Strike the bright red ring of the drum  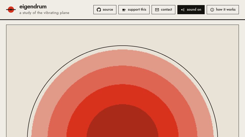click(x=122, y=94)
